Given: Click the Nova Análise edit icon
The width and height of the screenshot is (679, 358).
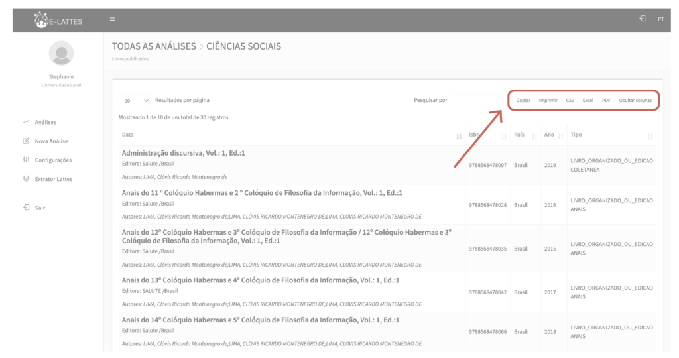Looking at the screenshot, I should click(26, 141).
